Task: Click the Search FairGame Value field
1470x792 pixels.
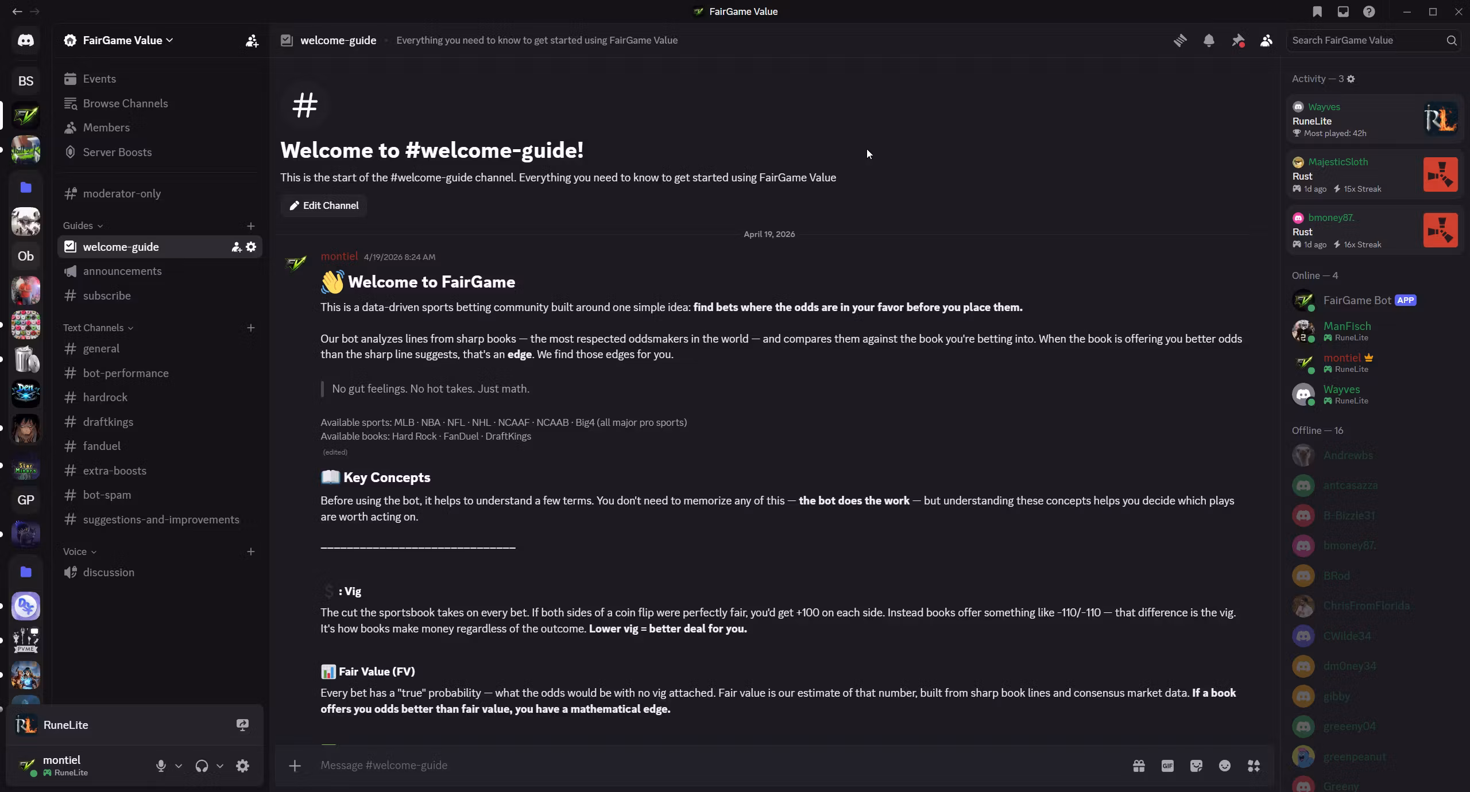Action: (1373, 40)
